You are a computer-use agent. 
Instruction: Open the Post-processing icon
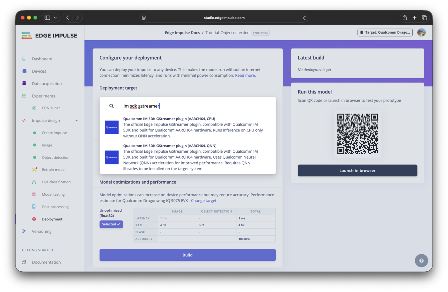34,206
